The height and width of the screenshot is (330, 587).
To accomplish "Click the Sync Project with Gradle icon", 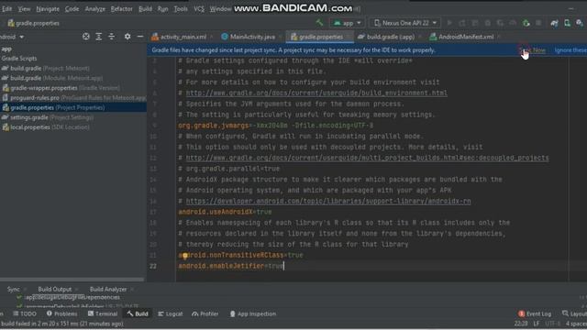I will tap(554, 23).
